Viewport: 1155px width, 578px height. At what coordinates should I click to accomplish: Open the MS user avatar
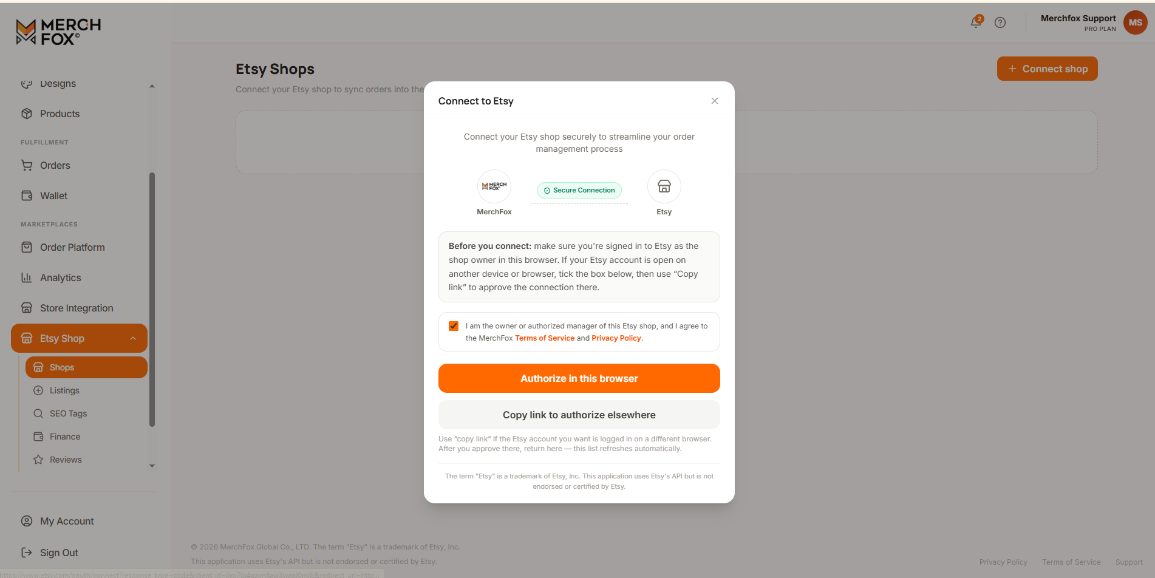pyautogui.click(x=1135, y=22)
